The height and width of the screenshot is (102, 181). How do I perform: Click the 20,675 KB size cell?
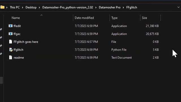point(152,34)
